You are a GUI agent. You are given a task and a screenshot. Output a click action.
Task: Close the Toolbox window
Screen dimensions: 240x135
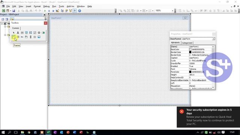tap(45, 23)
